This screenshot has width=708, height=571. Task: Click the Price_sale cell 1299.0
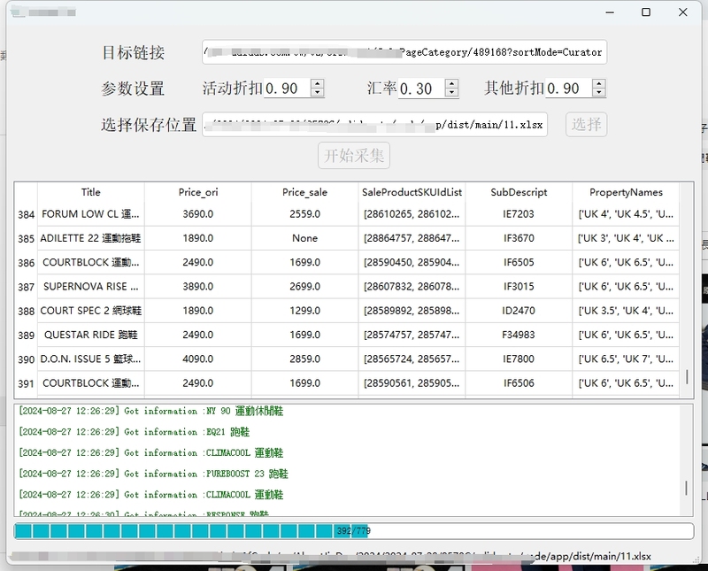[x=304, y=311]
